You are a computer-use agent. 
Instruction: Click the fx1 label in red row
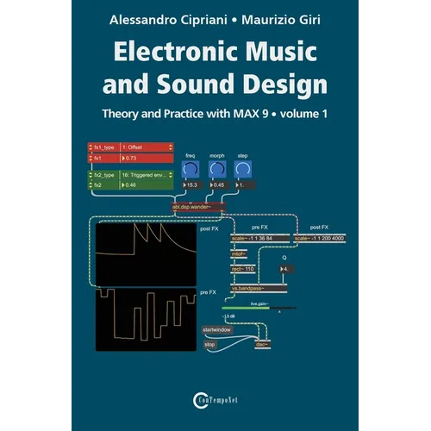pyautogui.click(x=97, y=158)
